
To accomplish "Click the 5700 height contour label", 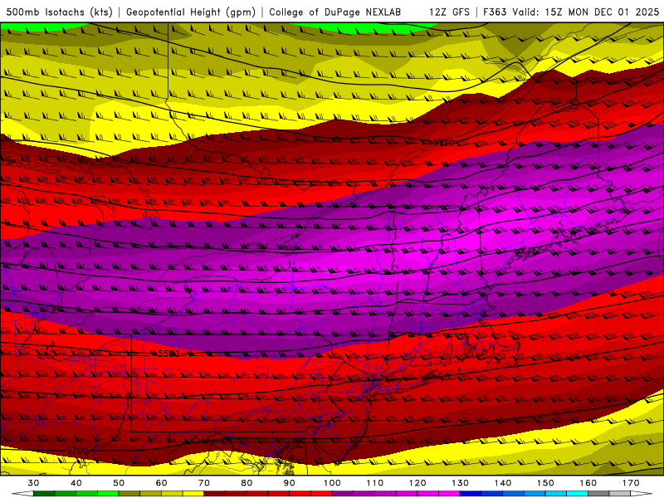I will 77,451.
